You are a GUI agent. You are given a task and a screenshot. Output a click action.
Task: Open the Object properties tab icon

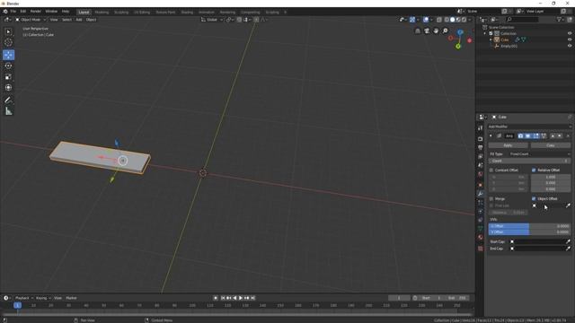tap(481, 185)
